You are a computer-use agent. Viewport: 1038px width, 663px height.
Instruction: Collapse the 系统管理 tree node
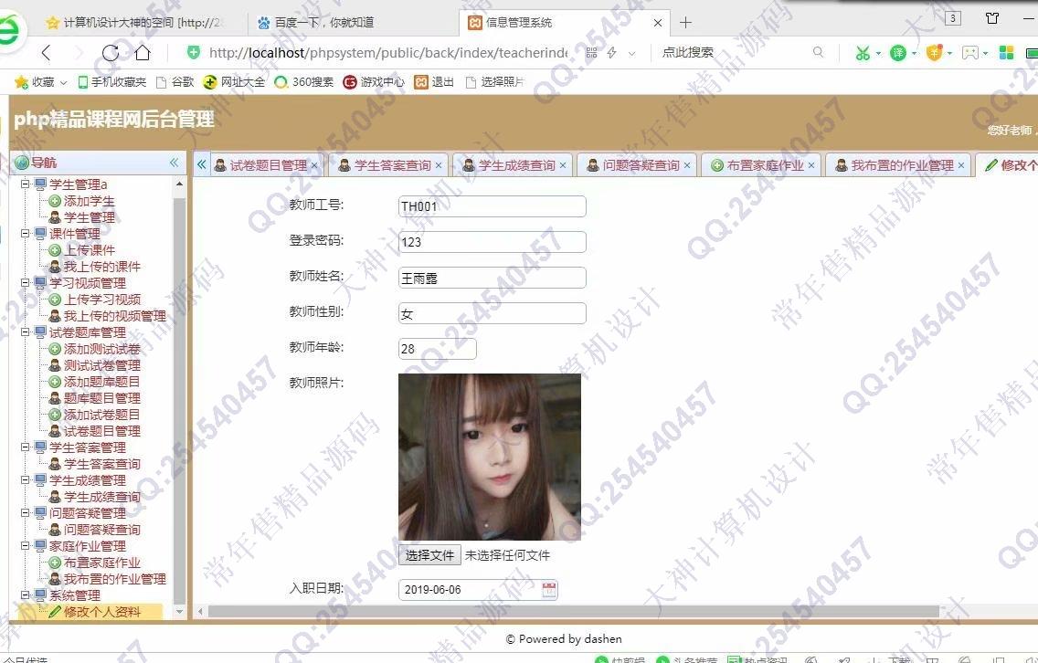point(26,595)
